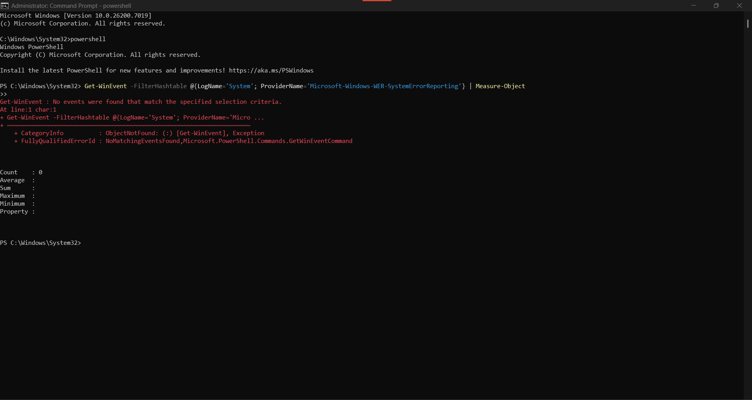Restore down the Command Prompt window
The image size is (752, 400).
click(716, 5)
